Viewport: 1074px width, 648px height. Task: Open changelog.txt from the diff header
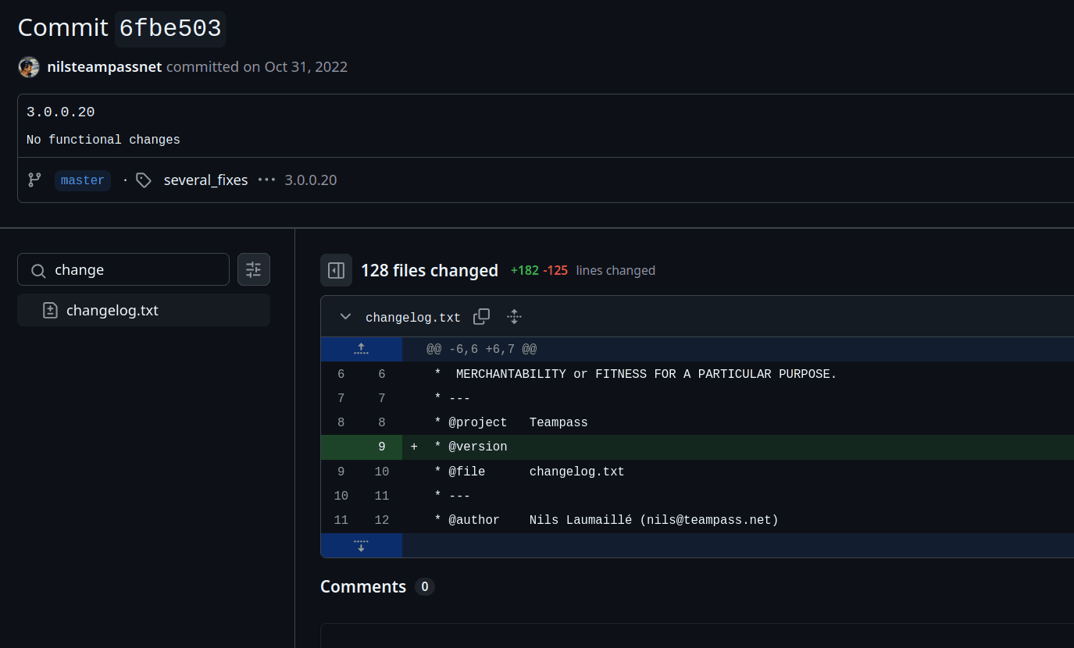pyautogui.click(x=412, y=317)
